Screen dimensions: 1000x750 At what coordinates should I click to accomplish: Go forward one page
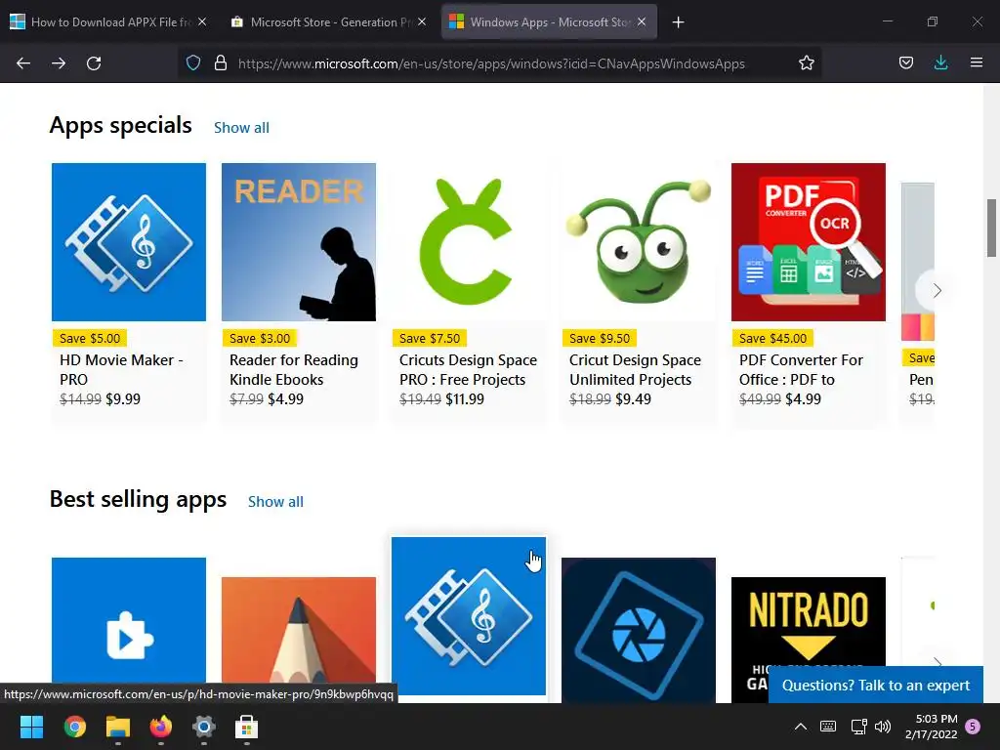click(x=59, y=63)
